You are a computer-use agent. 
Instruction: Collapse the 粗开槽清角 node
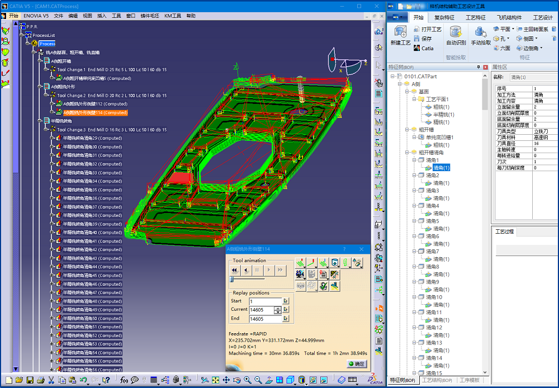(408, 152)
